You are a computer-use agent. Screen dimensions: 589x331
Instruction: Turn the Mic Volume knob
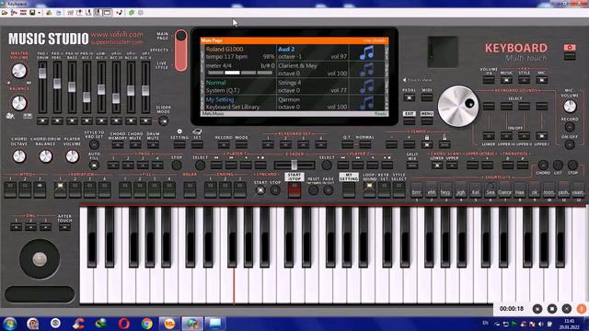click(570, 107)
